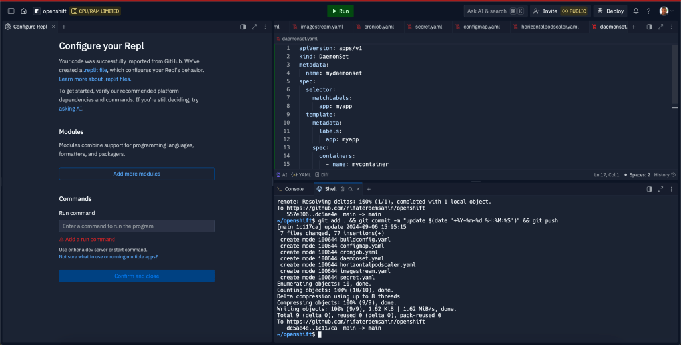Change PUBLIC visibility setting
This screenshot has width=681, height=345.
[574, 11]
